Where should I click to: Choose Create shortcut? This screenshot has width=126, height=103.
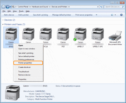(28, 67)
